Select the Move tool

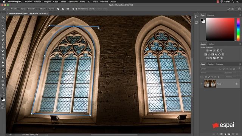(x=3, y=17)
